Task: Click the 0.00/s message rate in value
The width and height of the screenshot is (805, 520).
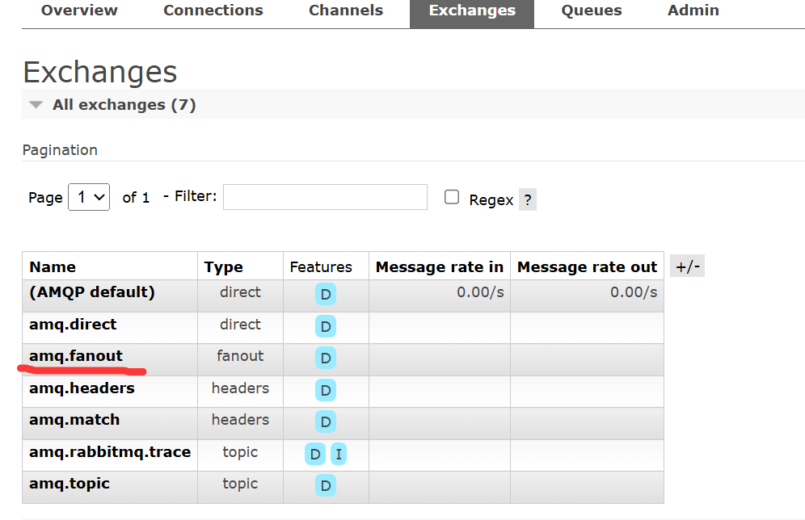Action: point(480,292)
